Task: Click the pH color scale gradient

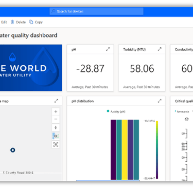Action: (157, 150)
